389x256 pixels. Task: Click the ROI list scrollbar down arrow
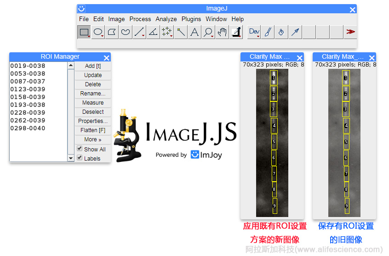click(71, 158)
